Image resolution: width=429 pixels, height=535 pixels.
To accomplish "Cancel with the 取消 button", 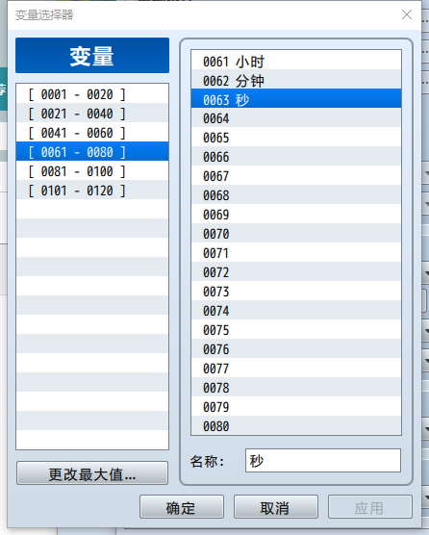I will pos(275,507).
